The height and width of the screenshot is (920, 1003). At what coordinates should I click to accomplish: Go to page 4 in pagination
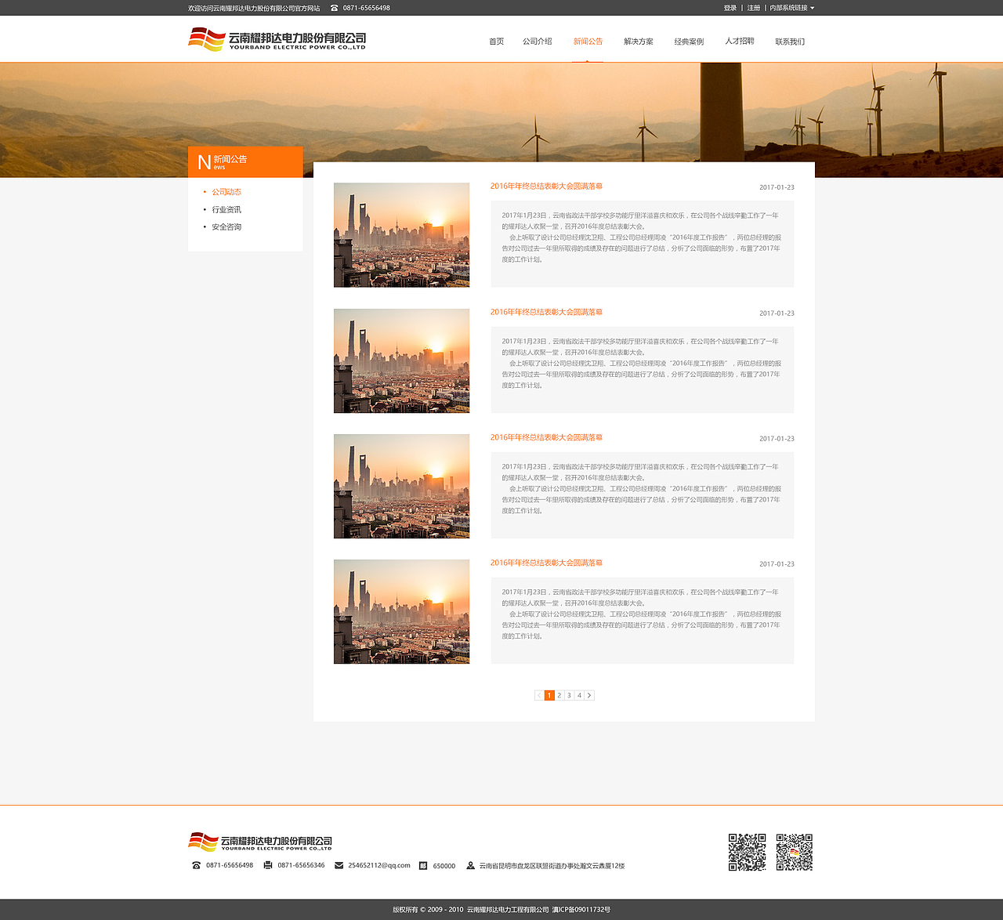tap(580, 695)
